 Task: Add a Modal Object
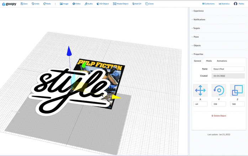[x=121, y=4]
